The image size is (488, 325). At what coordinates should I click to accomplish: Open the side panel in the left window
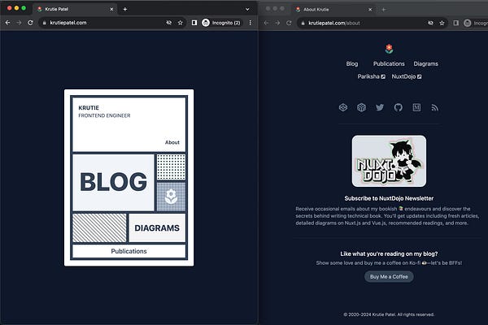point(194,23)
